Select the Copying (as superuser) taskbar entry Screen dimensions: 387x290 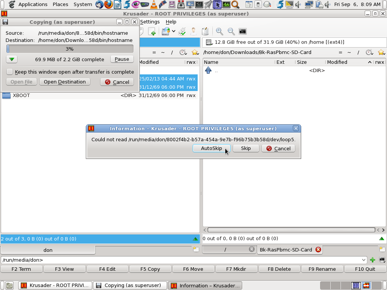coord(130,285)
